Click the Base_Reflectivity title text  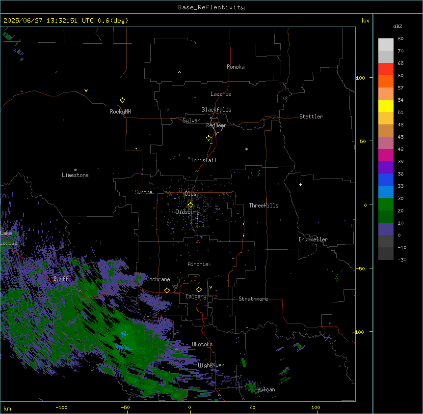pos(211,7)
